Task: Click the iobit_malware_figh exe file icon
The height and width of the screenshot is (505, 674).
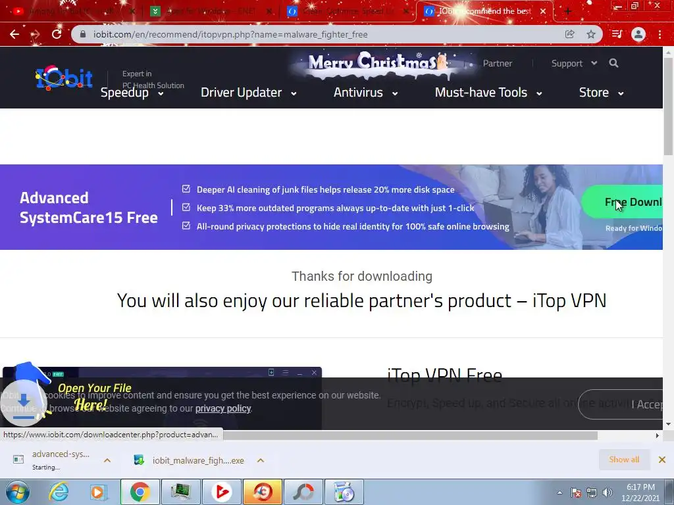Action: pos(139,460)
